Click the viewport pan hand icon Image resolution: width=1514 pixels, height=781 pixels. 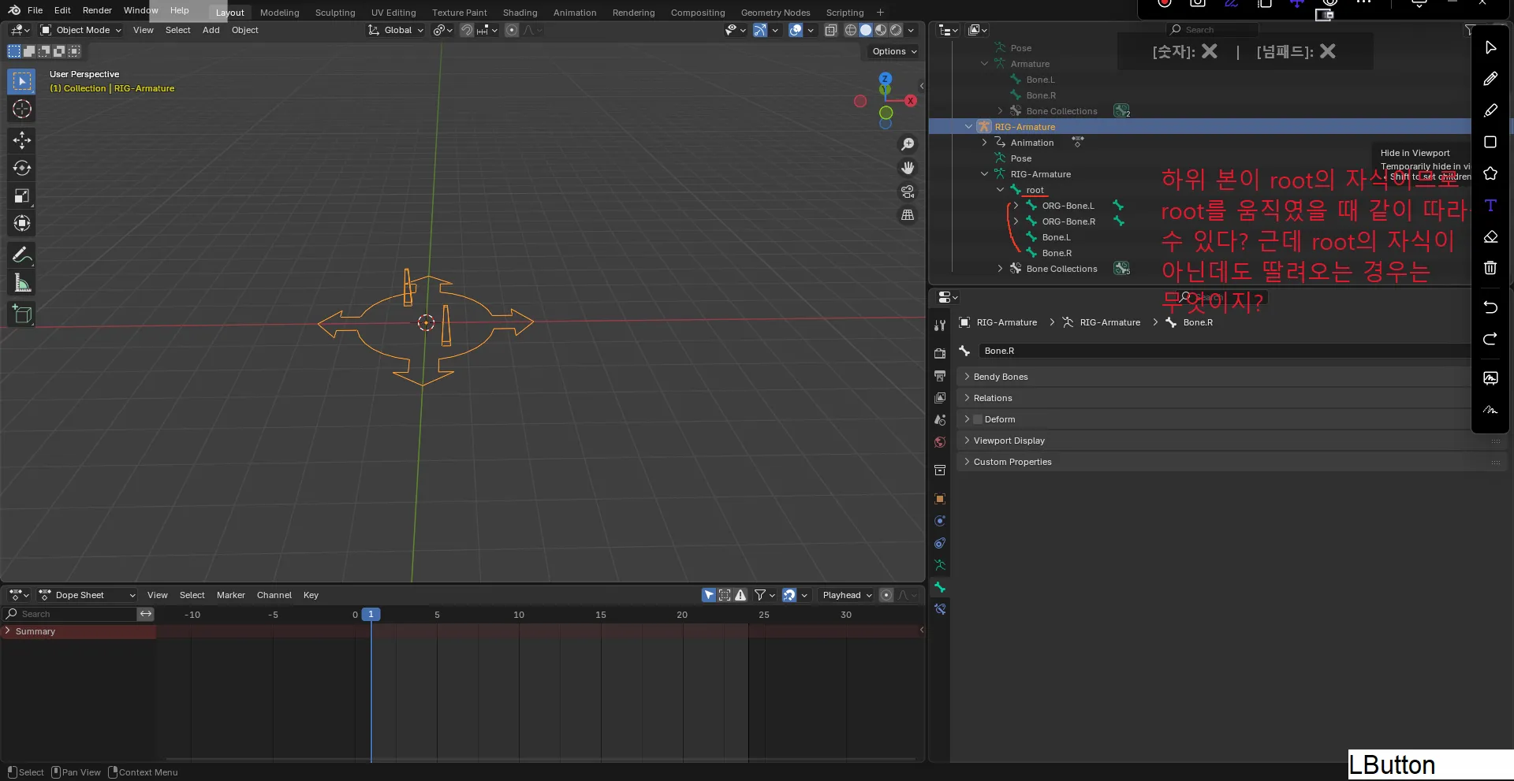point(908,168)
